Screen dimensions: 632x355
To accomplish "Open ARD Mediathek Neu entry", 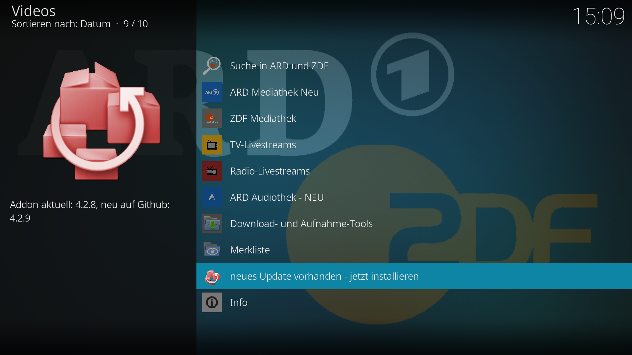I will pos(414,92).
